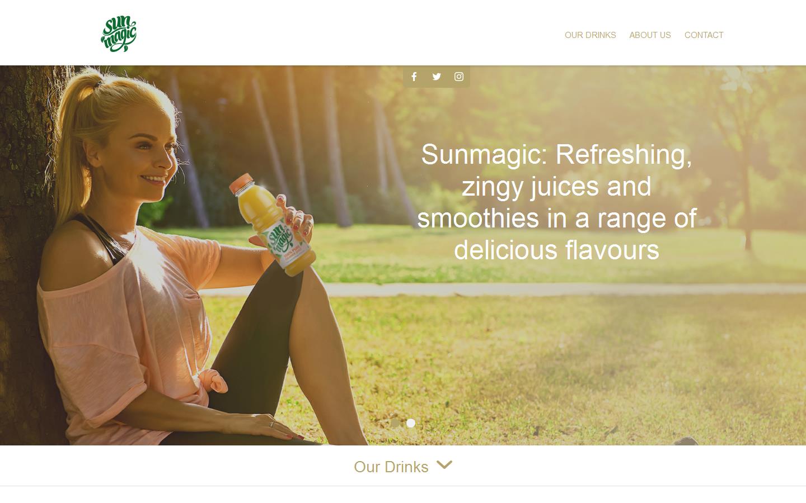Open the Instagram camera icon link
Image resolution: width=806 pixels, height=503 pixels.
pos(459,77)
